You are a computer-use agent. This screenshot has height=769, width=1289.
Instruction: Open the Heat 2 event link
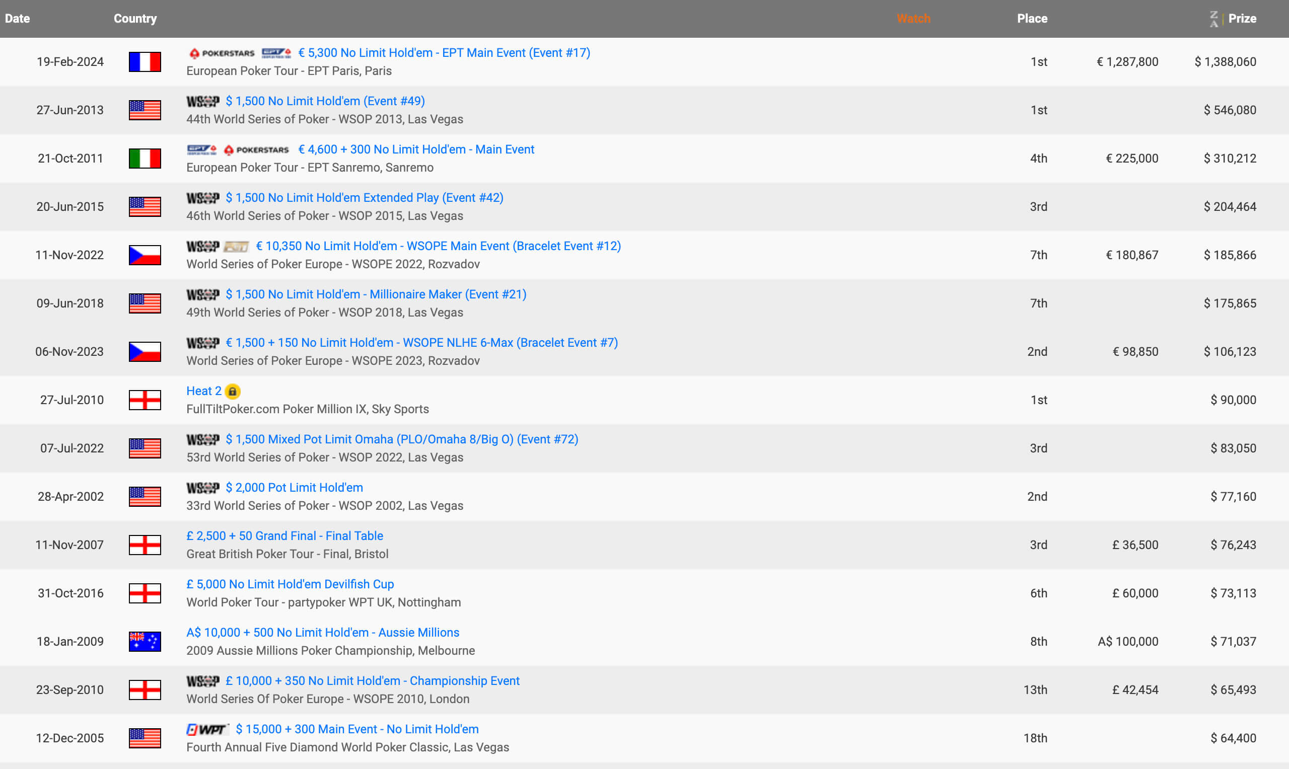pos(204,391)
